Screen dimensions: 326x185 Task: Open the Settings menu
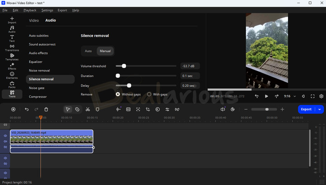coord(47,10)
